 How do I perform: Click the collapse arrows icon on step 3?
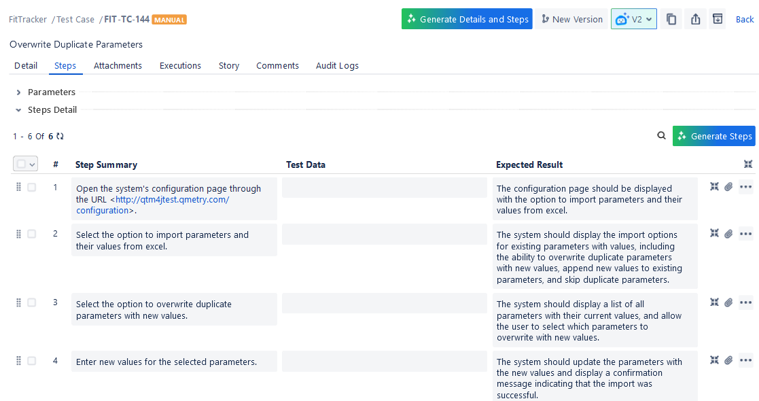[x=714, y=302]
